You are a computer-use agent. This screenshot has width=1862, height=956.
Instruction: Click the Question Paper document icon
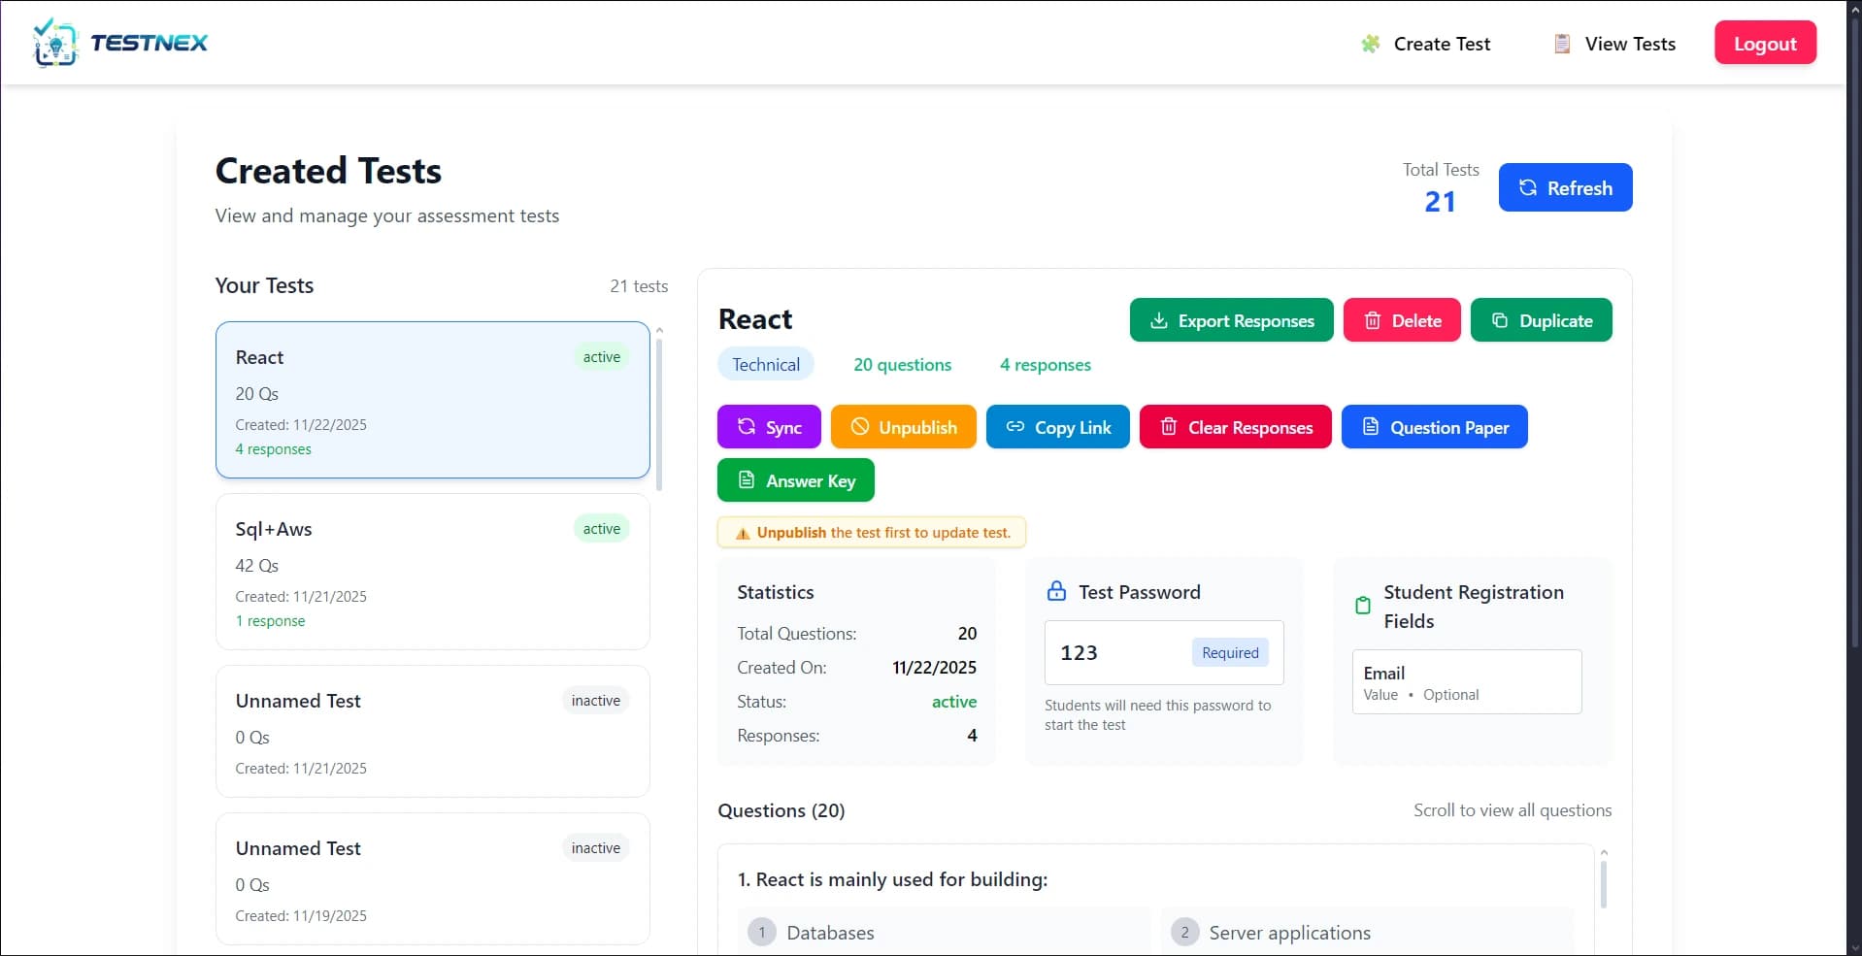click(1370, 426)
